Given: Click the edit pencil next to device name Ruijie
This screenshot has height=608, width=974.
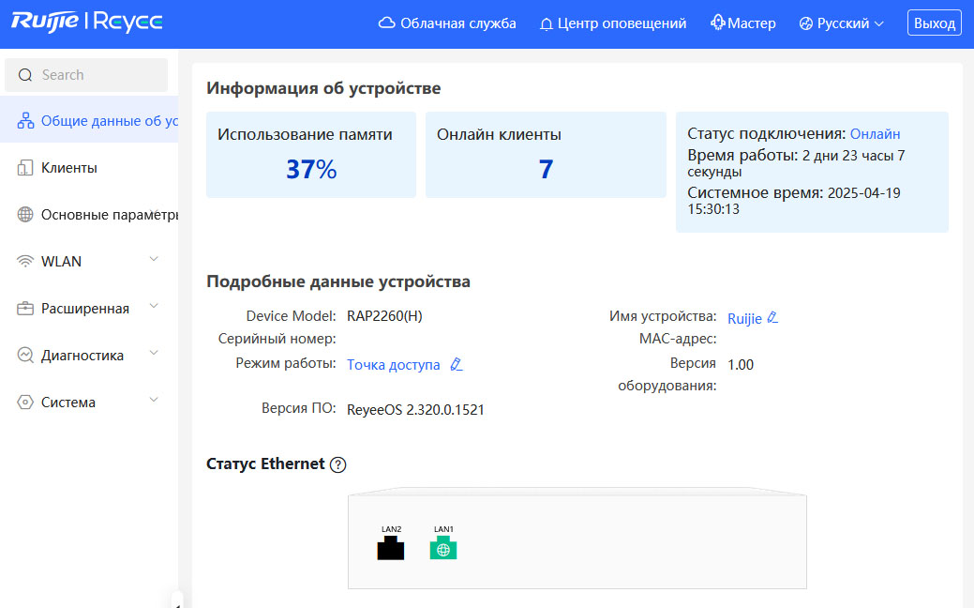Looking at the screenshot, I should click(x=772, y=318).
